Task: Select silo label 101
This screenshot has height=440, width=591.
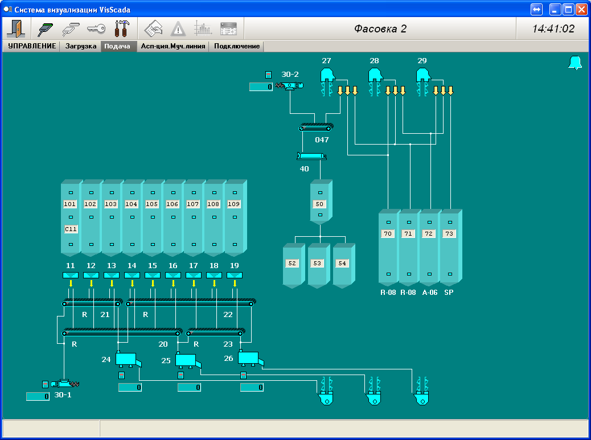Action: 70,204
